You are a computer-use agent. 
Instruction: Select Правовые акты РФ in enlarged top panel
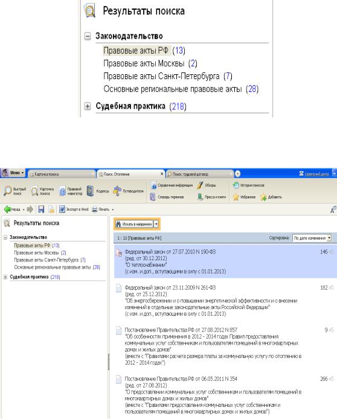tap(144, 51)
